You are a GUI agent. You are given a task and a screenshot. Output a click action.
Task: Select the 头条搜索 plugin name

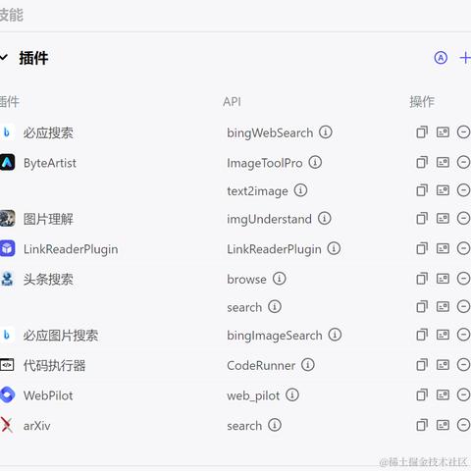(x=48, y=279)
